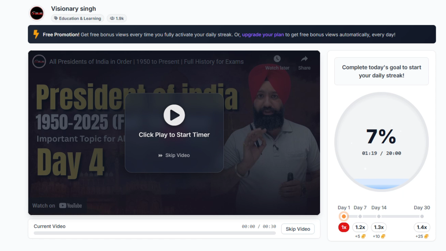Open the video on YouTube logo

tap(70, 205)
